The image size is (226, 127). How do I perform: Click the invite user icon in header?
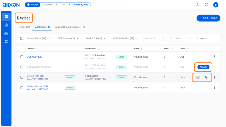coord(198,5)
